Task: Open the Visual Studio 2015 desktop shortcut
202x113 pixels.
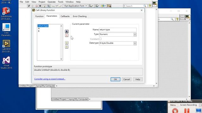Action: point(6,62)
